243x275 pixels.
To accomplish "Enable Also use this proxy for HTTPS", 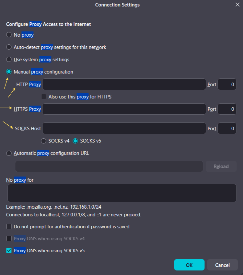I will click(43, 97).
